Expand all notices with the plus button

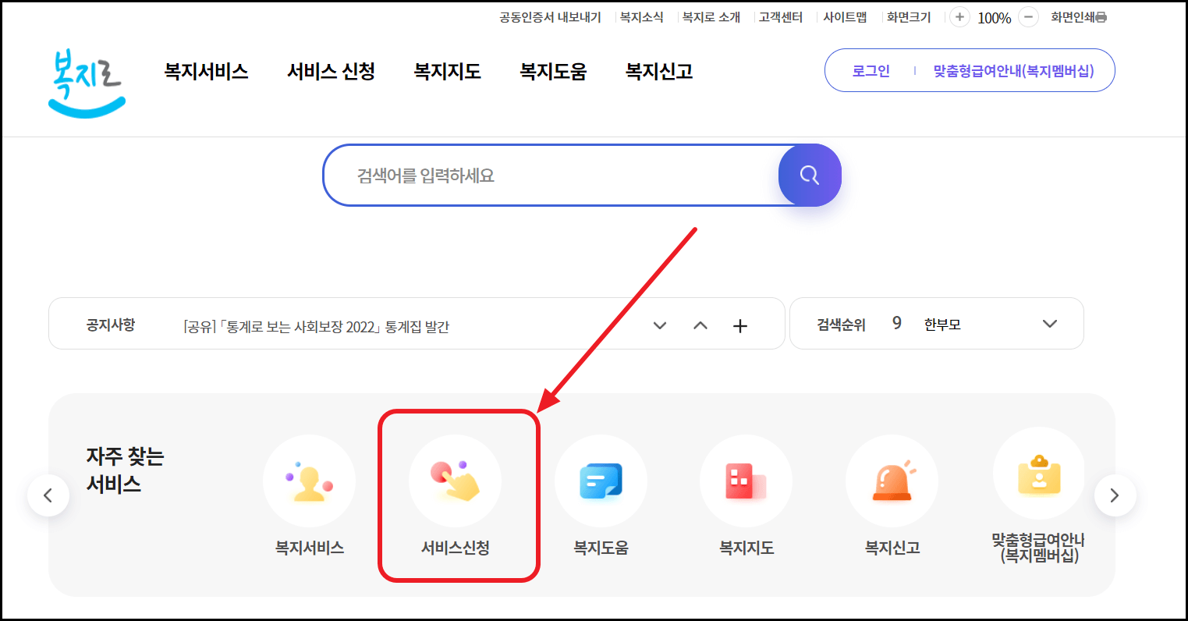point(739,325)
